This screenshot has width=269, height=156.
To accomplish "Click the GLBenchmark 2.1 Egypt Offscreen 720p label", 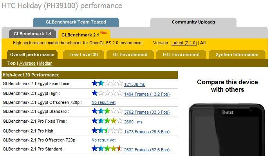I will (42, 102).
